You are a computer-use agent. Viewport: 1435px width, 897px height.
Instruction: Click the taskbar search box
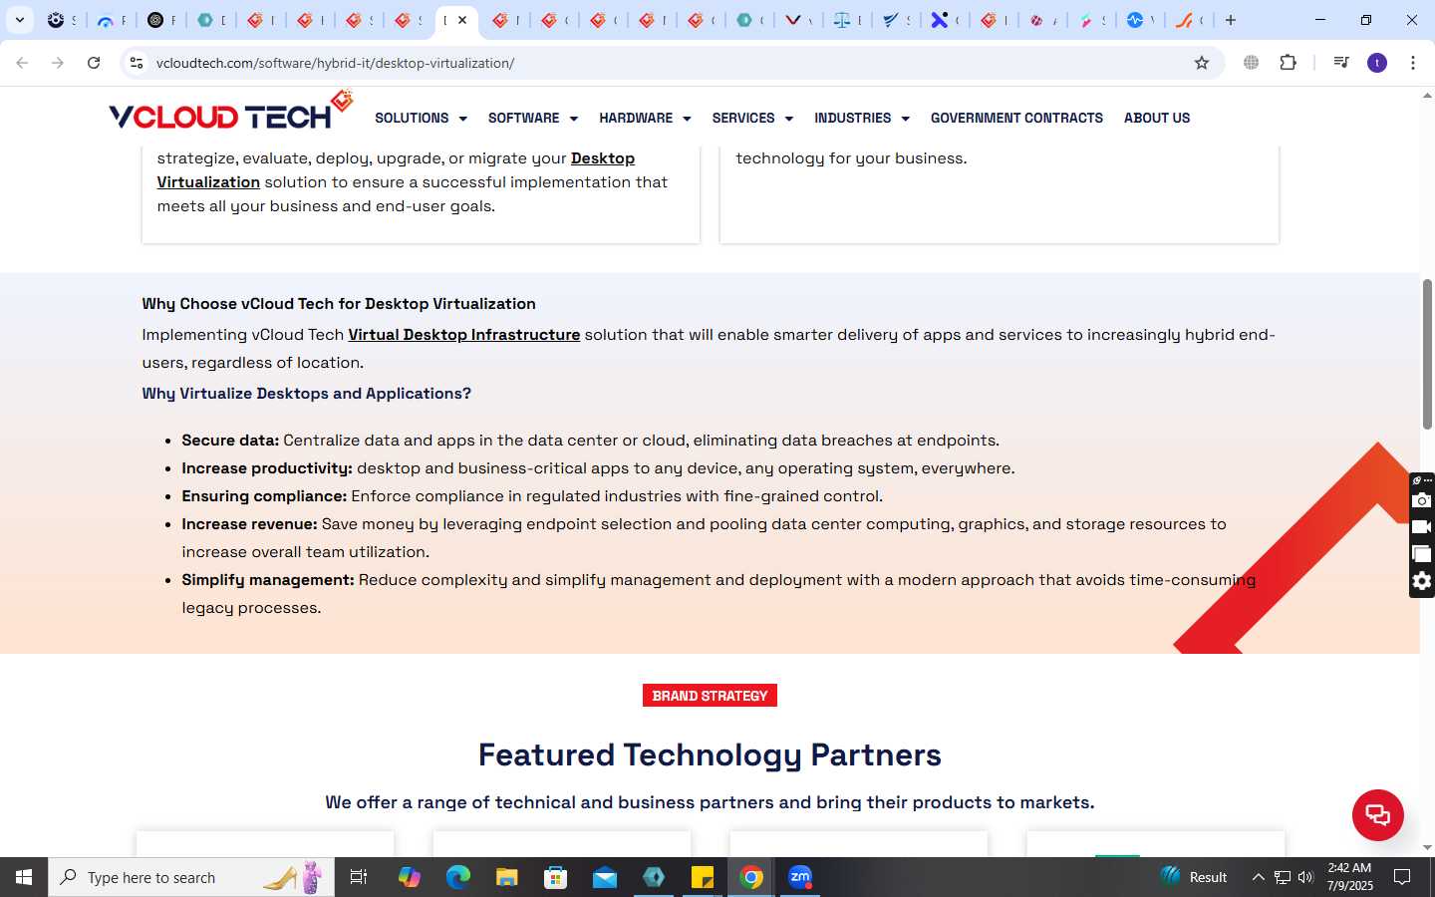click(191, 877)
